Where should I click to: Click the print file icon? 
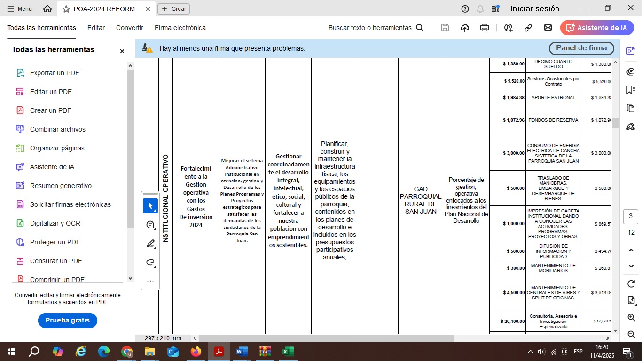coord(485,28)
